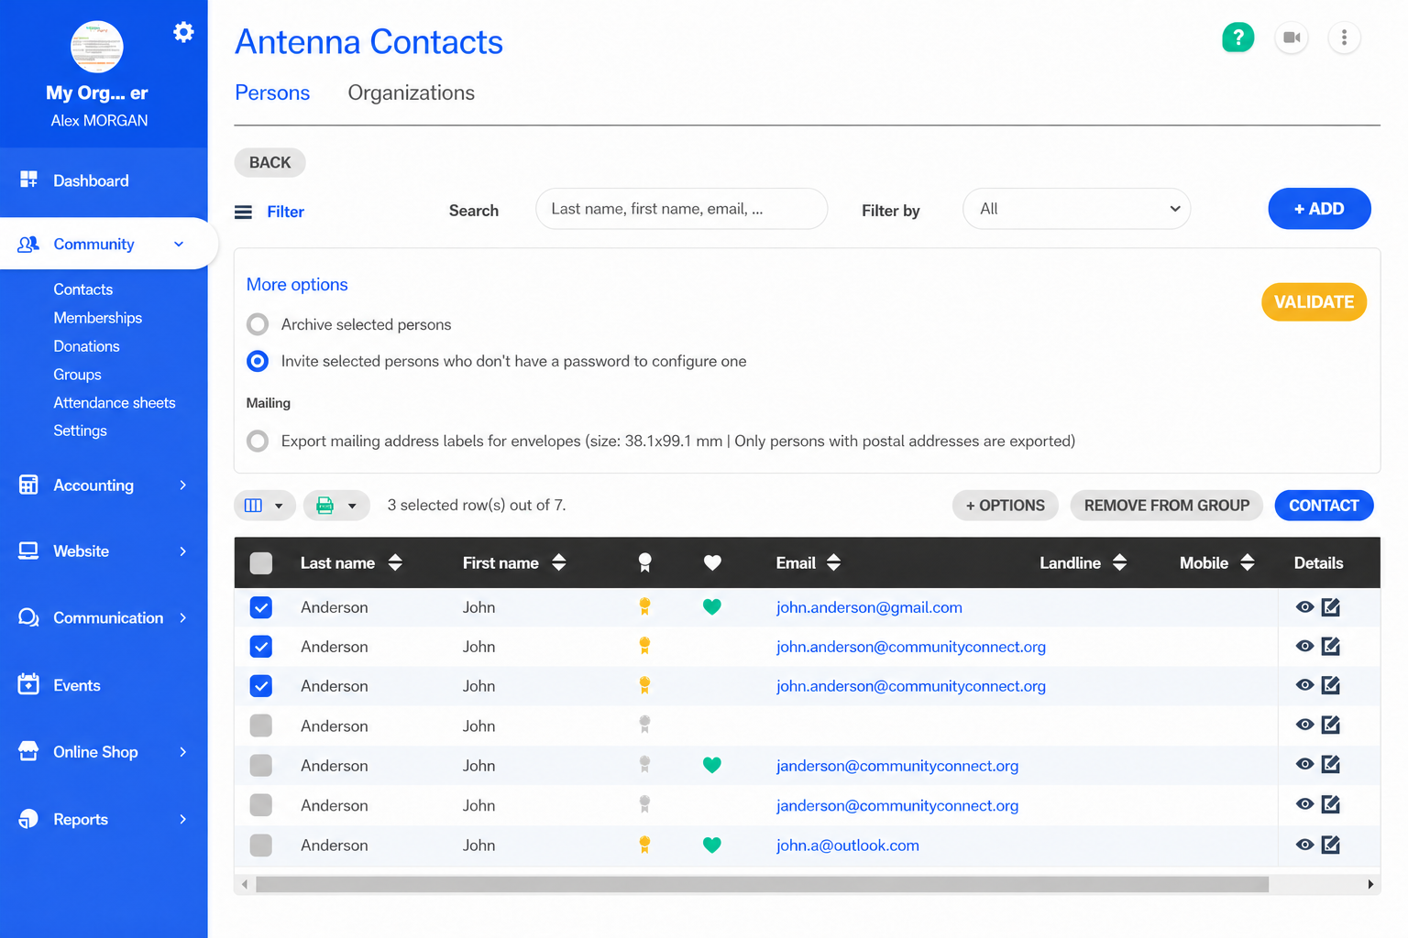Open Memberships in the Community submenu
The height and width of the screenshot is (938, 1408).
[x=98, y=318]
